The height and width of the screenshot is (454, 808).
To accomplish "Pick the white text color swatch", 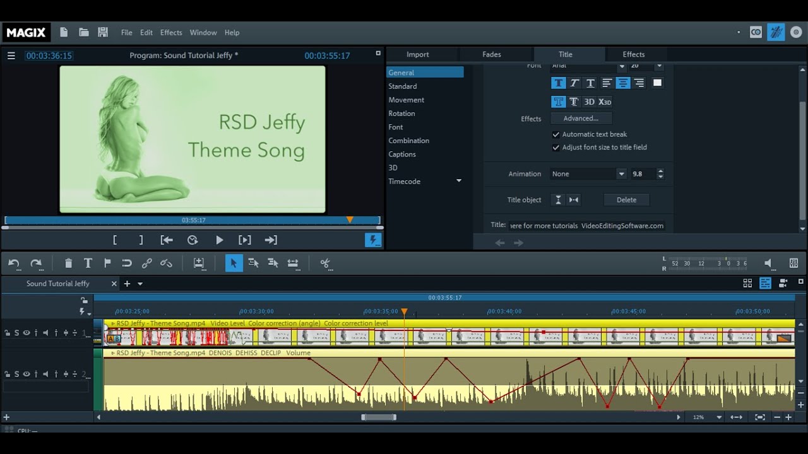I will click(657, 83).
